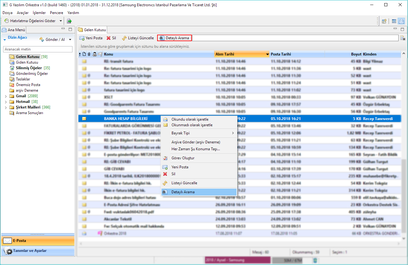Choose Detaylı Arama in the context menu

[x=199, y=192]
